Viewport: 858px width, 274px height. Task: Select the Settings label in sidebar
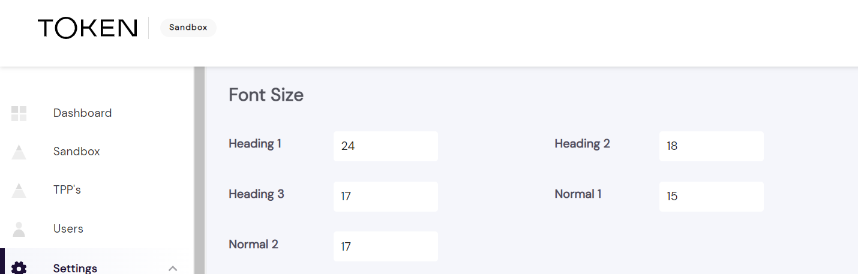pyautogui.click(x=75, y=268)
